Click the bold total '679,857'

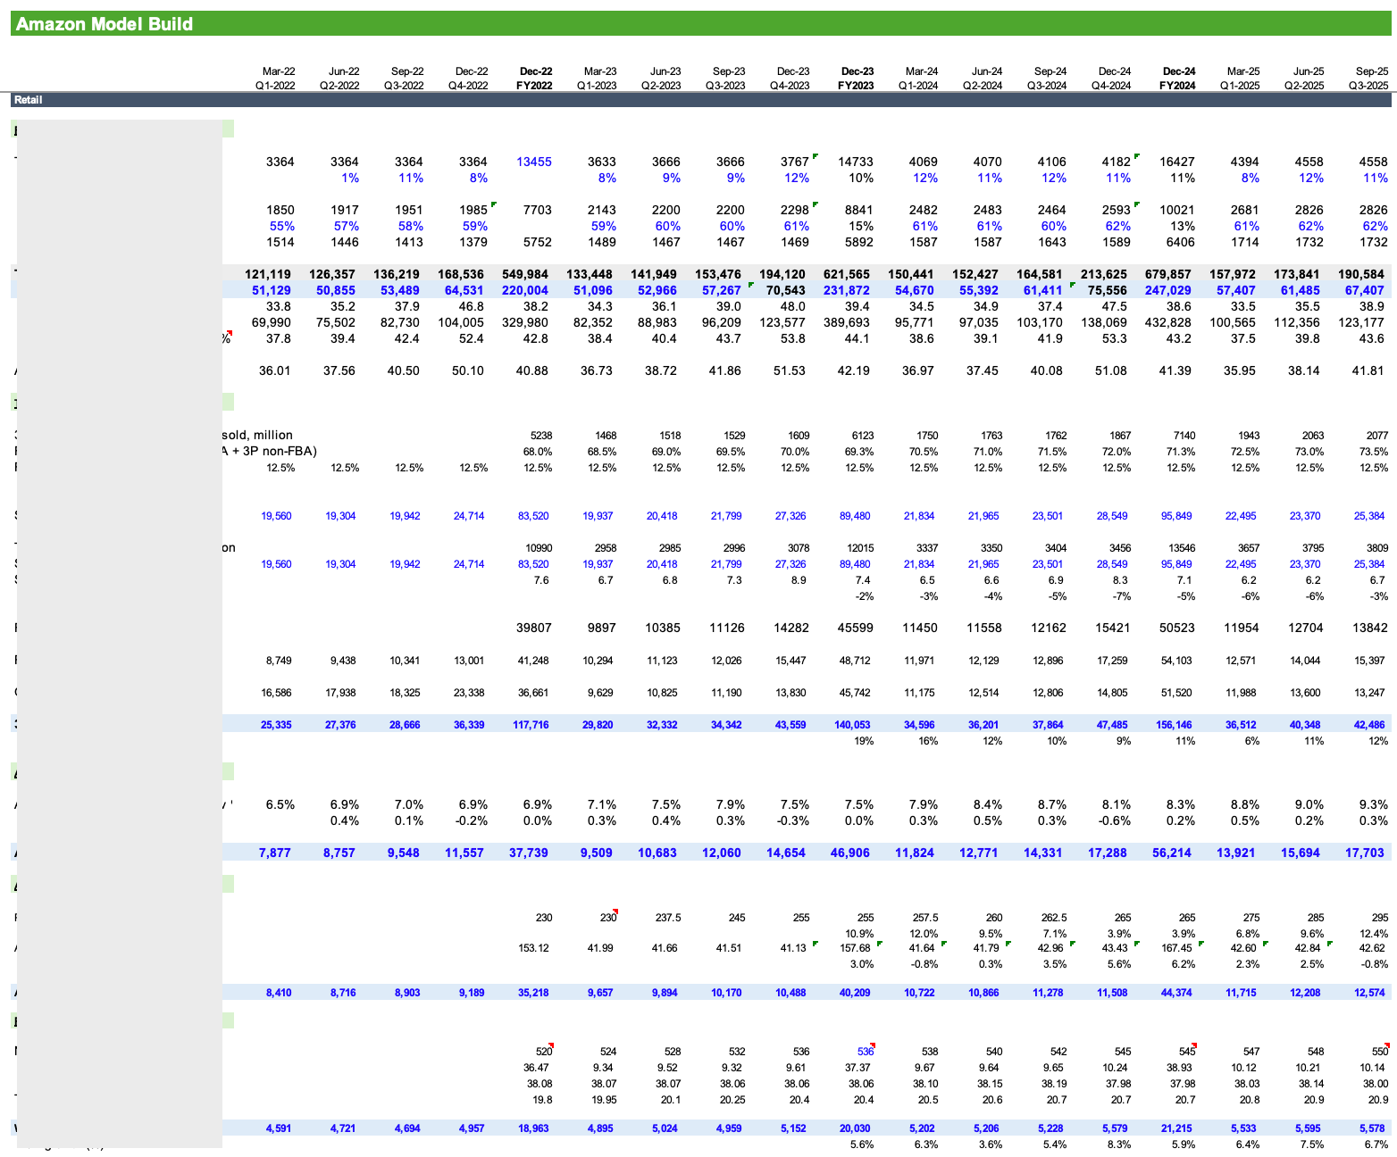(1172, 274)
